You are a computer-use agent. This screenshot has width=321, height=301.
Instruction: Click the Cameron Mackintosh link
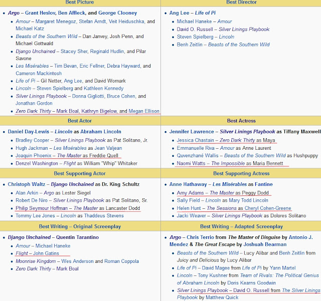(x=39, y=74)
